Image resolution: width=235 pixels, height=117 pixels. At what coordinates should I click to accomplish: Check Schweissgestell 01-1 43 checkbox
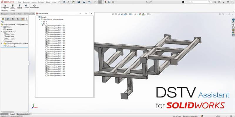(46, 52)
